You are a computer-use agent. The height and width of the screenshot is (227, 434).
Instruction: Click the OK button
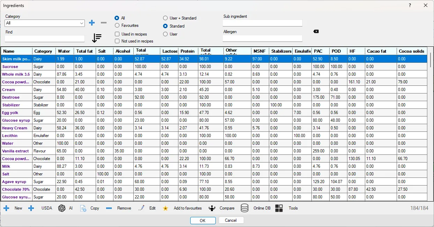click(203, 220)
